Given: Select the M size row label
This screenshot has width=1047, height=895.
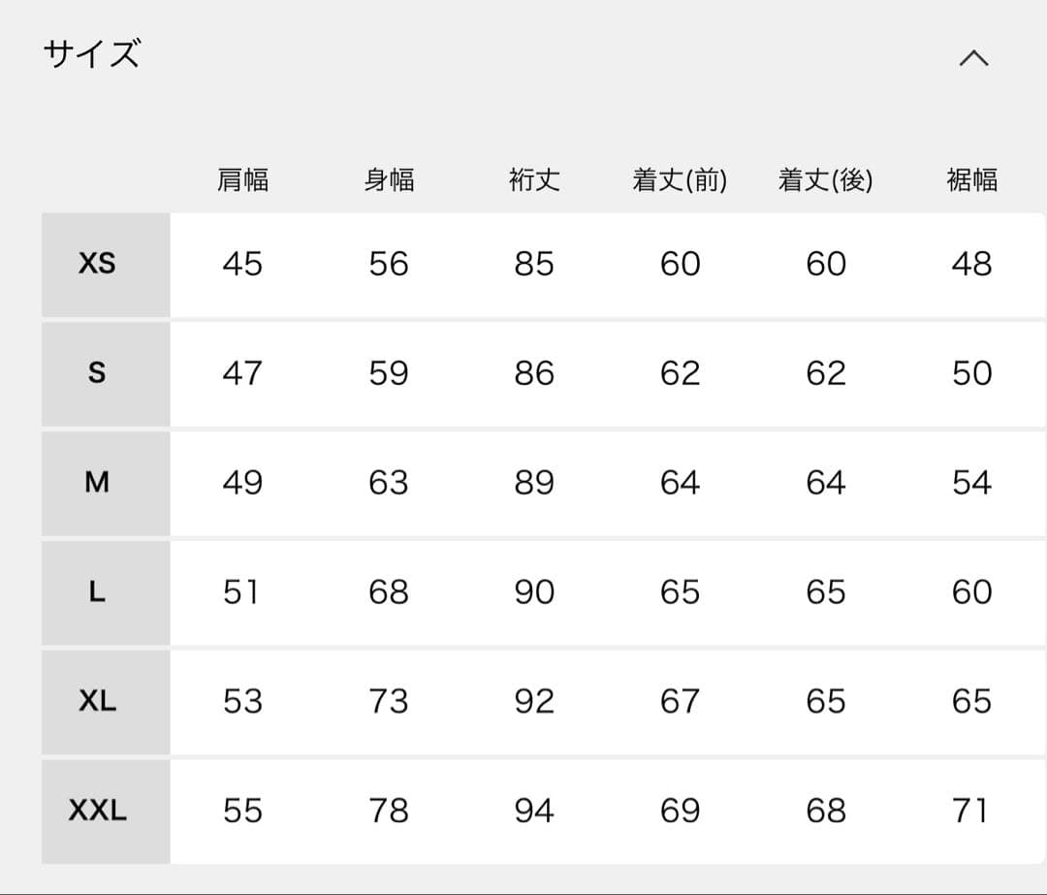Looking at the screenshot, I should tap(95, 482).
